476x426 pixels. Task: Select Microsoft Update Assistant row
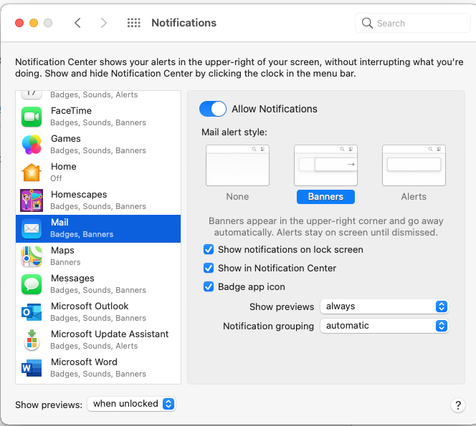pyautogui.click(x=98, y=340)
